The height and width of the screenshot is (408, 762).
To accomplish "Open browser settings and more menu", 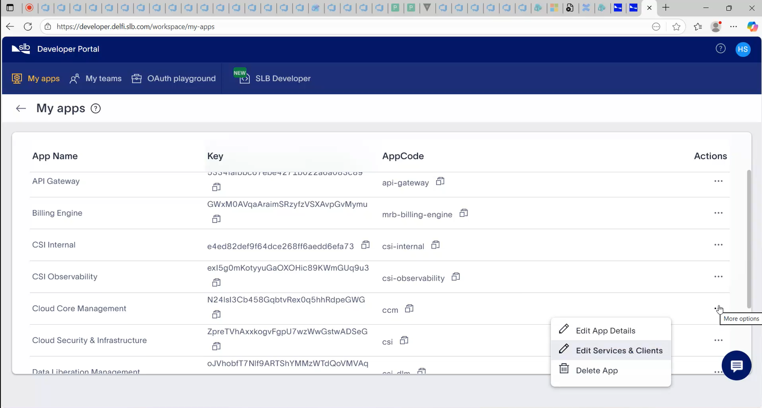I will click(x=734, y=27).
